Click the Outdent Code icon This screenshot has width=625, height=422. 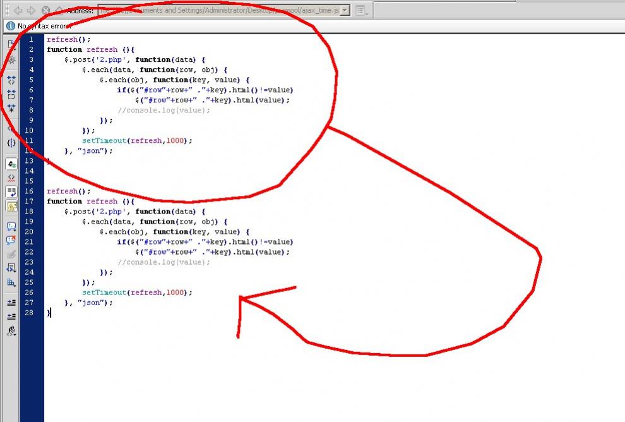point(11,316)
